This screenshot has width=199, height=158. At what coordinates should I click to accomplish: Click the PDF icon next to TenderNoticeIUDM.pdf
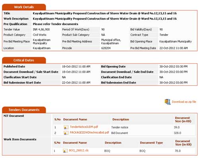(66, 127)
